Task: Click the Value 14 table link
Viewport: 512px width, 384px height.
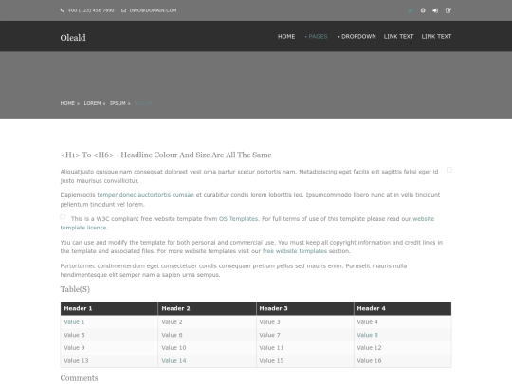Action: pyautogui.click(x=174, y=361)
